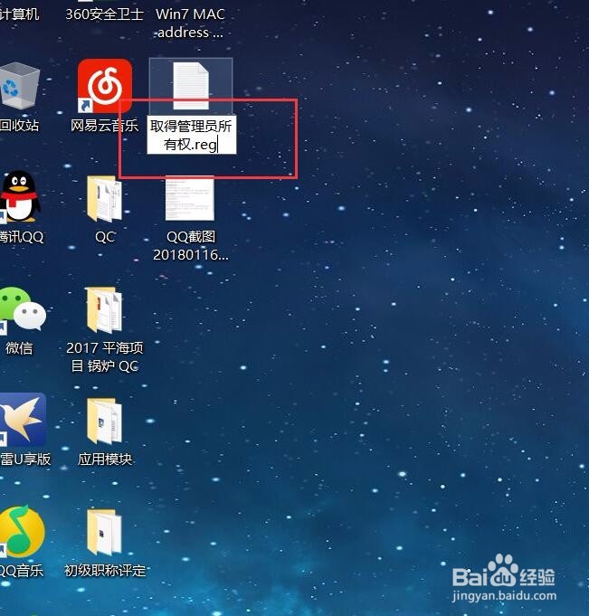Select the QQ截图 image thumbnail
589x616 pixels.
[x=190, y=198]
